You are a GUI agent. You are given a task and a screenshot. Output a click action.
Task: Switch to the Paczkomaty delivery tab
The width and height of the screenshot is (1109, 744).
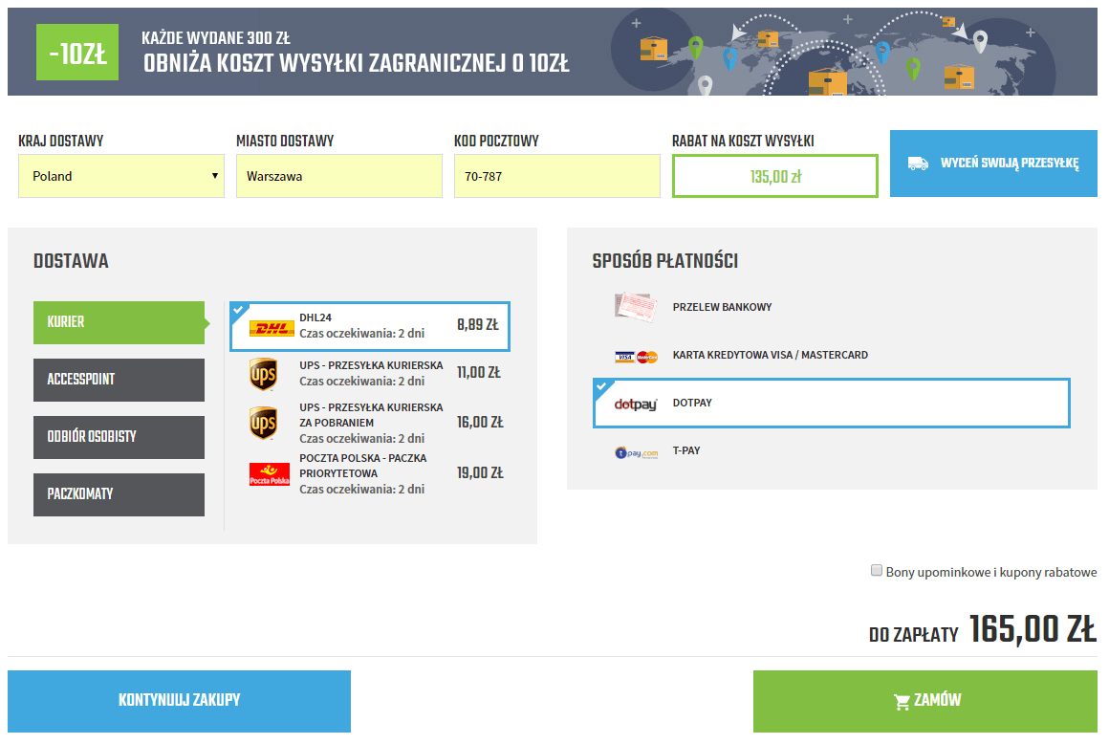[x=119, y=494]
